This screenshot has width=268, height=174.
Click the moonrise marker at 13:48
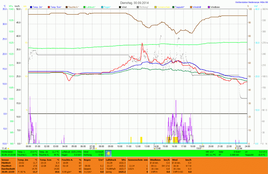coord(154,148)
